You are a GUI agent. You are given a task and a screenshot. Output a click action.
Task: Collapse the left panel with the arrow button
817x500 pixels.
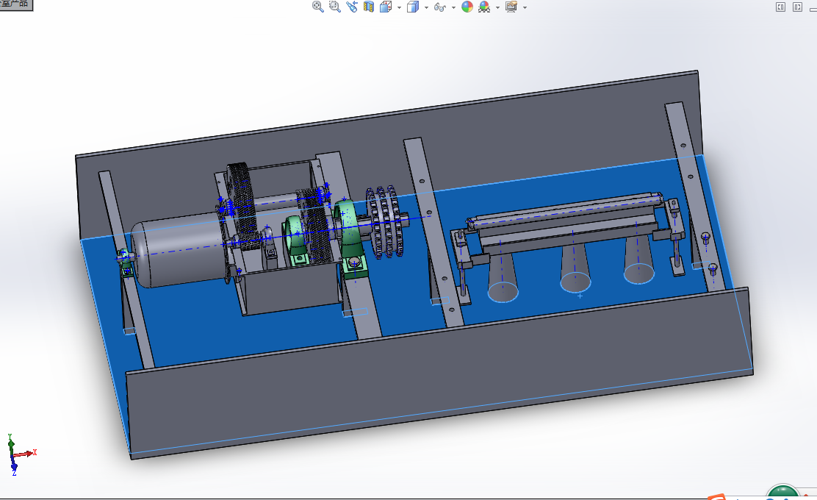click(780, 7)
